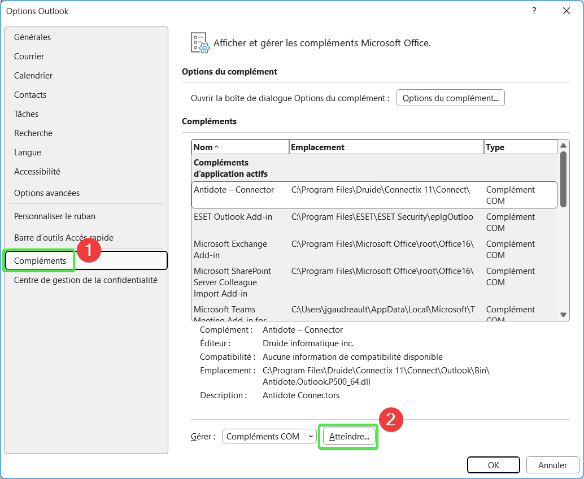Sort by the Emplacement column header
Viewport: 584px width, 479px height.
click(386, 147)
